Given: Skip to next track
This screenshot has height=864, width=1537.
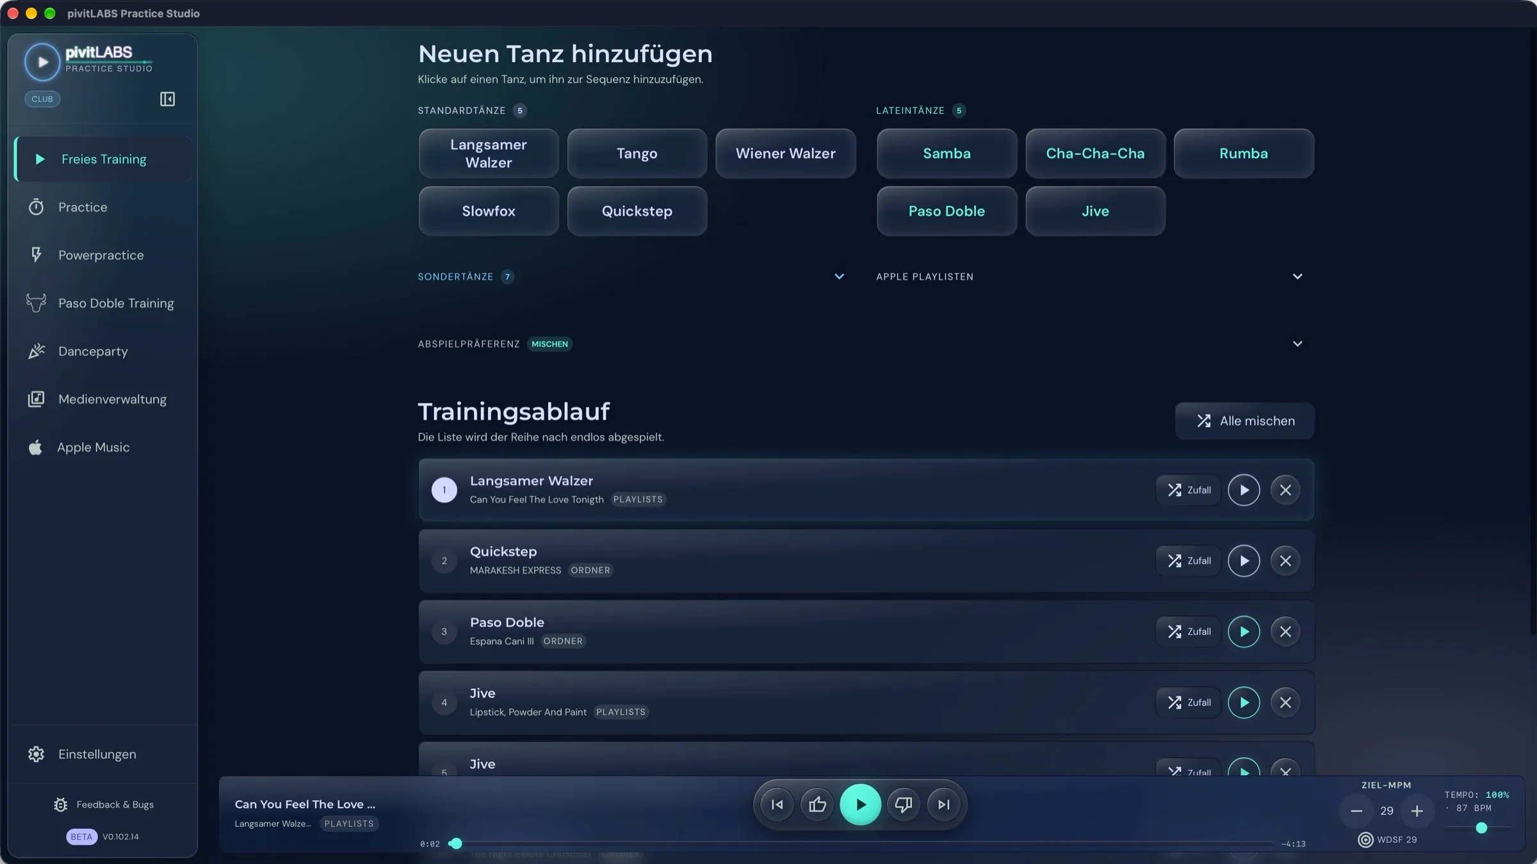Looking at the screenshot, I should click(944, 804).
